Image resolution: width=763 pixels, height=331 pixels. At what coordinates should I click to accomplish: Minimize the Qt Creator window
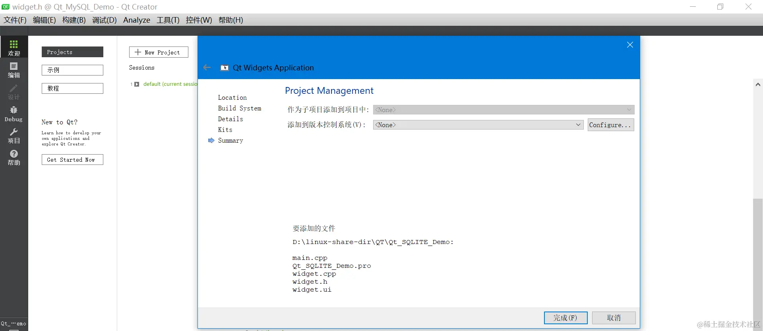point(693,7)
